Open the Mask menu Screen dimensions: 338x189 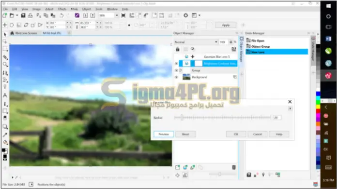coord(74,9)
